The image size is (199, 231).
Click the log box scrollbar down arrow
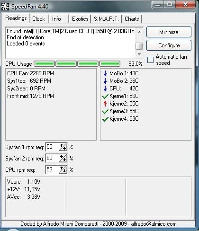point(139,54)
